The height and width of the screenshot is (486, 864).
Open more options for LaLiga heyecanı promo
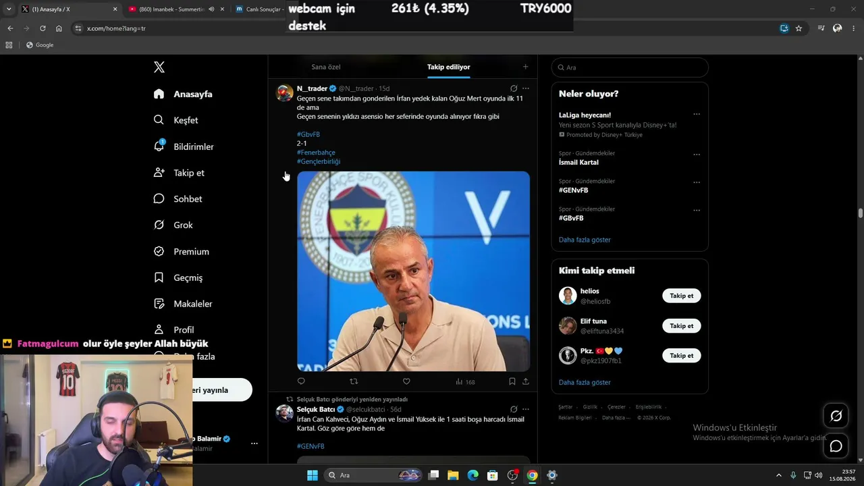[x=697, y=114]
